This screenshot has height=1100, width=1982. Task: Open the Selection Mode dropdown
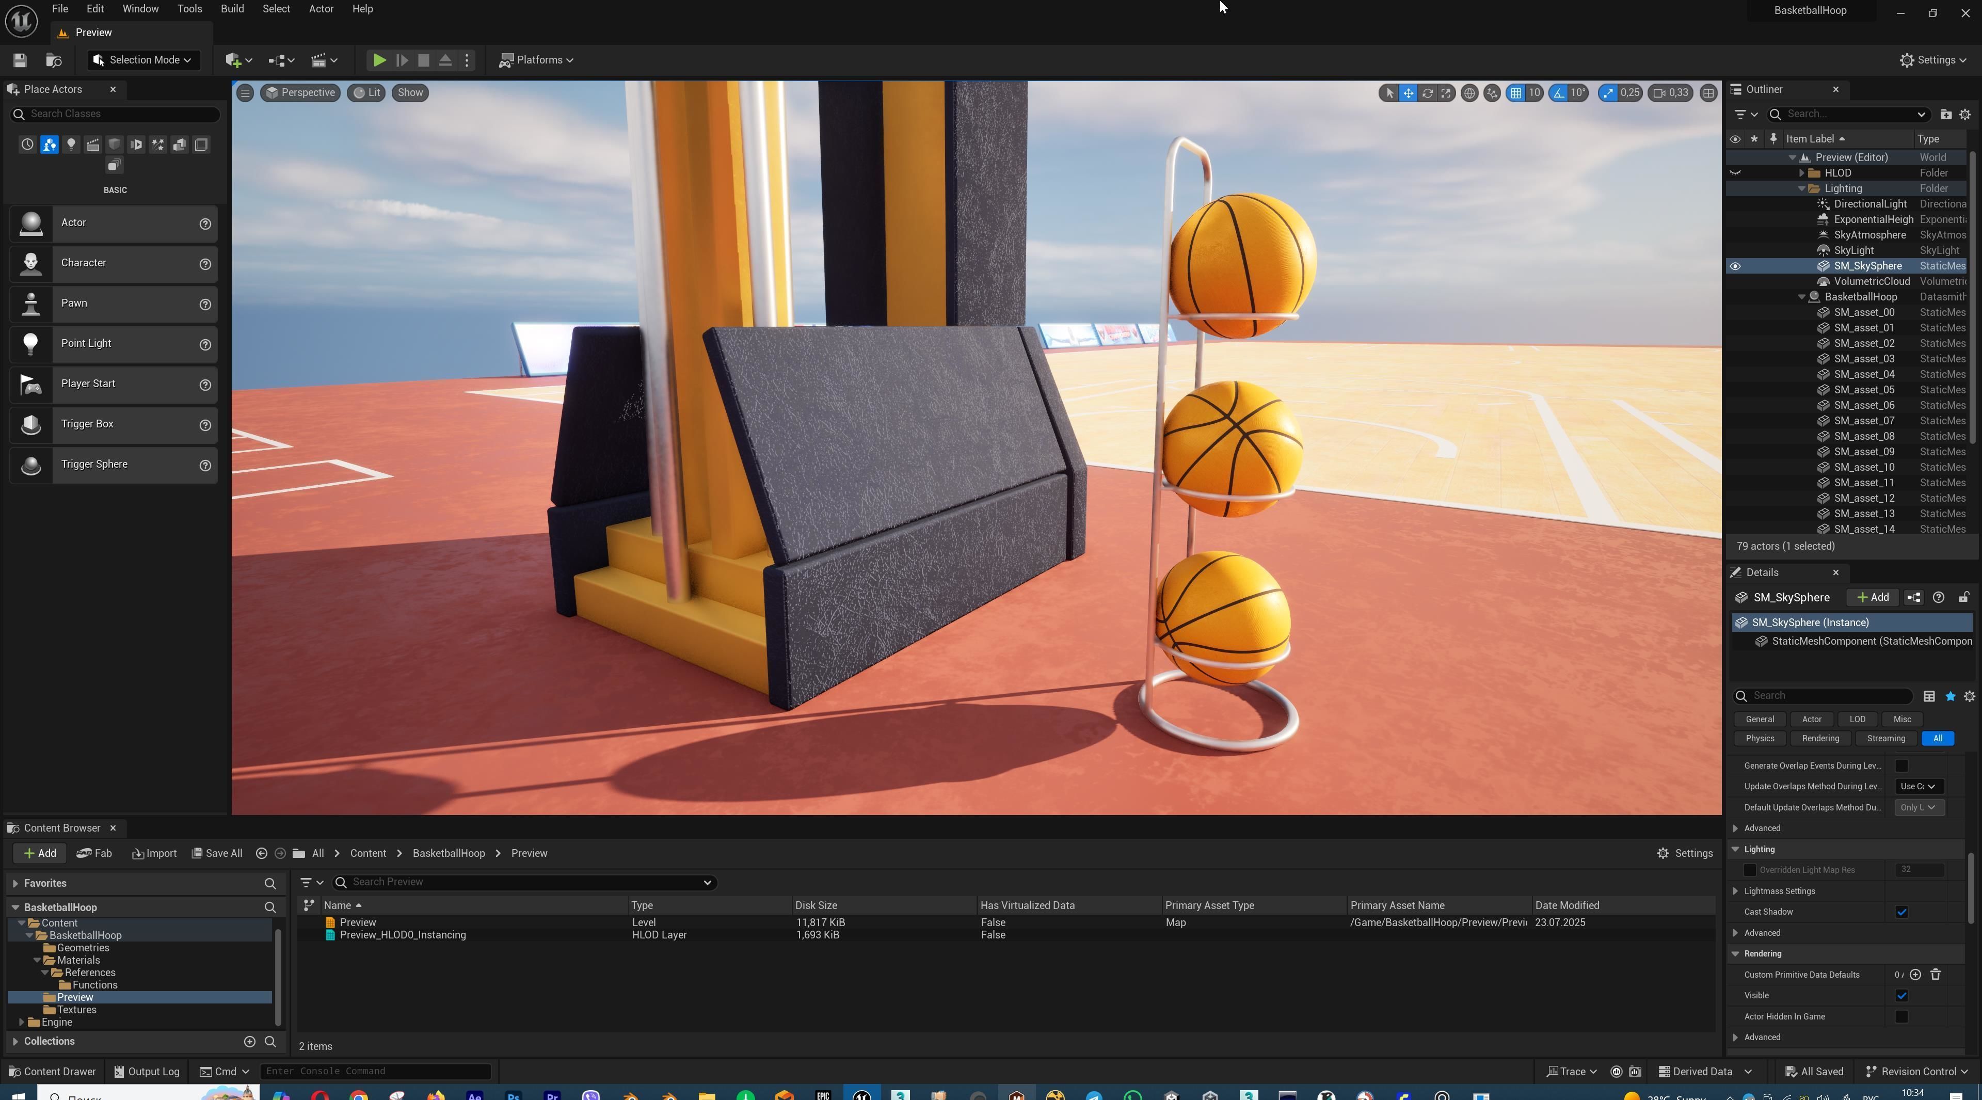(143, 60)
